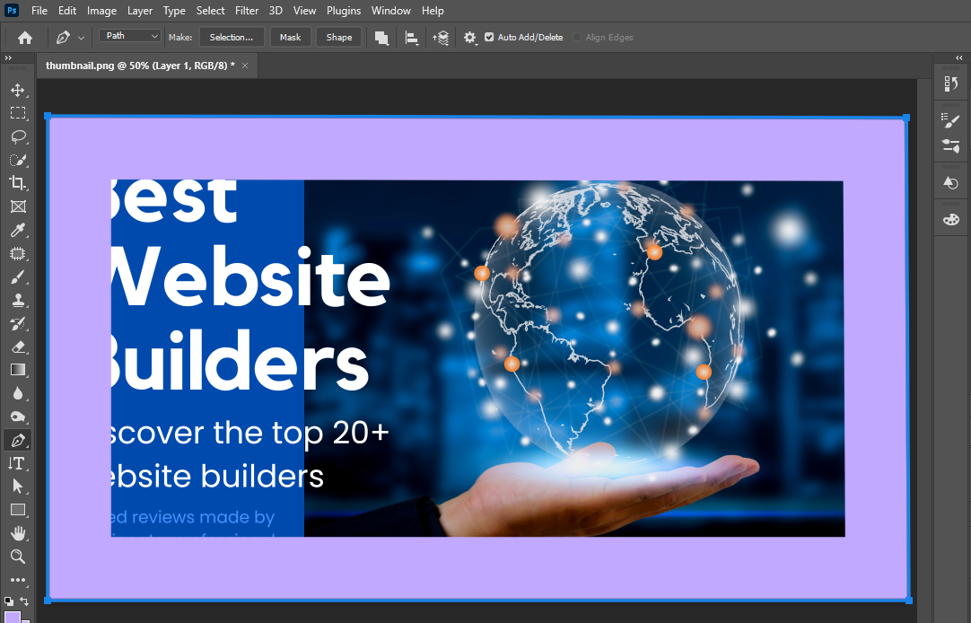Open the Filter menu
Viewport: 971px width, 623px height.
click(247, 11)
